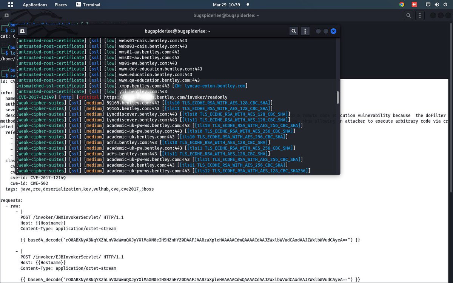The image size is (453, 283).
Task: Click www.dev-education.bentley.com:443 host
Action: (161, 69)
